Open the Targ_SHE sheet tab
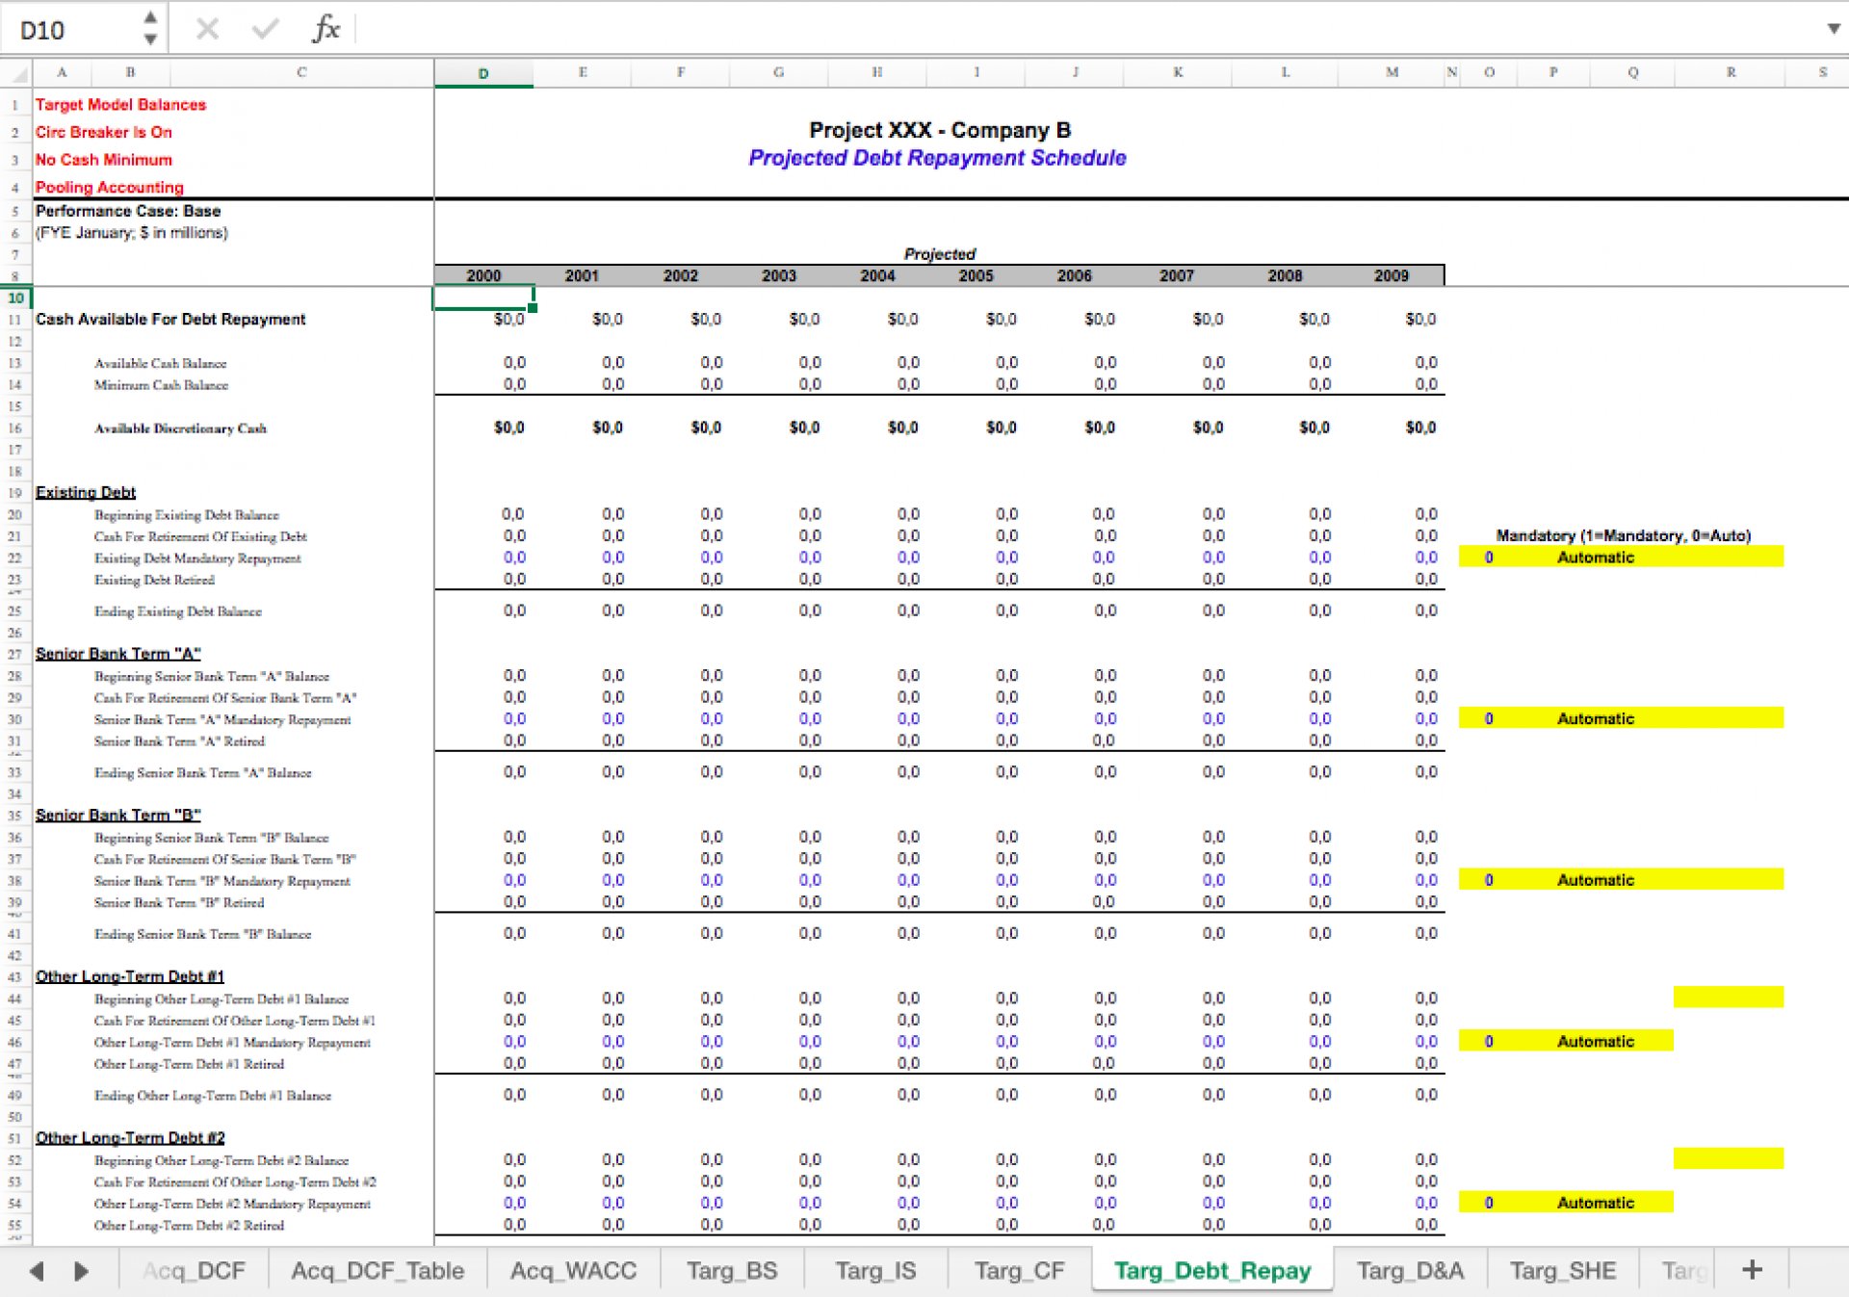The height and width of the screenshot is (1297, 1849). pos(1563,1271)
